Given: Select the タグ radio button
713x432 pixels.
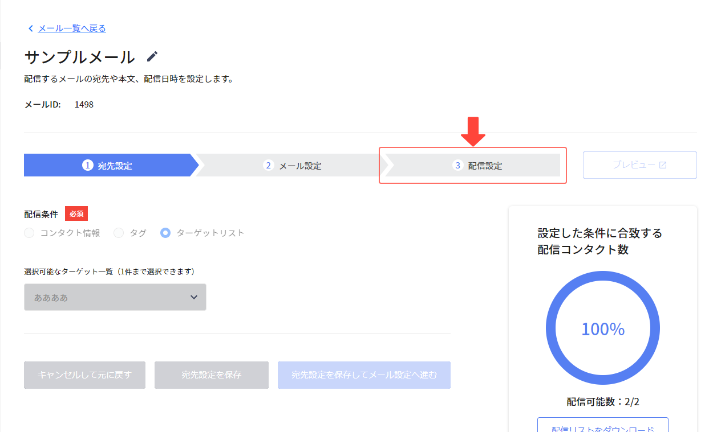Looking at the screenshot, I should (119, 233).
